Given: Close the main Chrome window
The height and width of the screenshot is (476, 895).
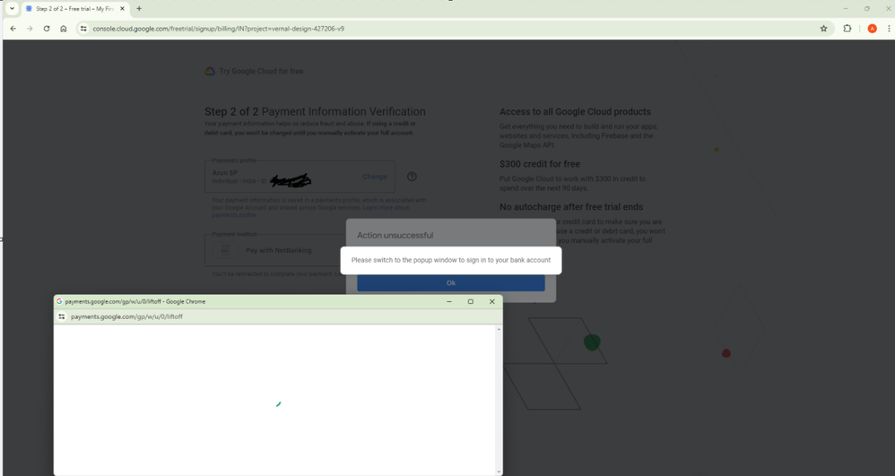Looking at the screenshot, I should [x=888, y=9].
